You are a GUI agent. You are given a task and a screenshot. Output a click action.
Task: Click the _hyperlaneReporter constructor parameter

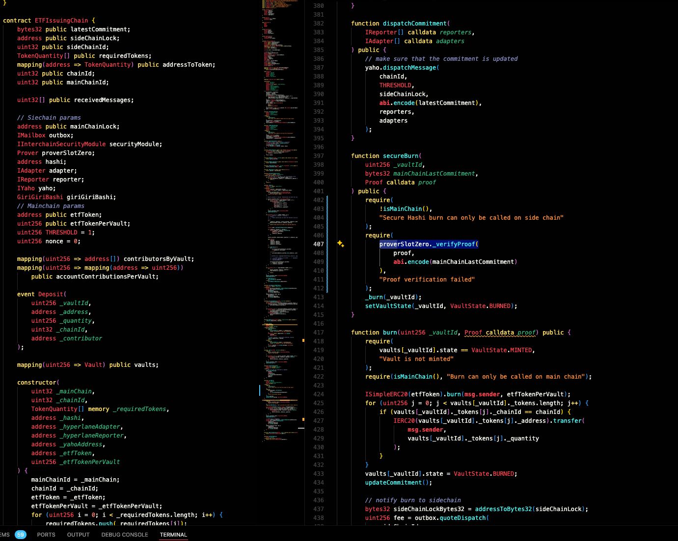(92, 436)
